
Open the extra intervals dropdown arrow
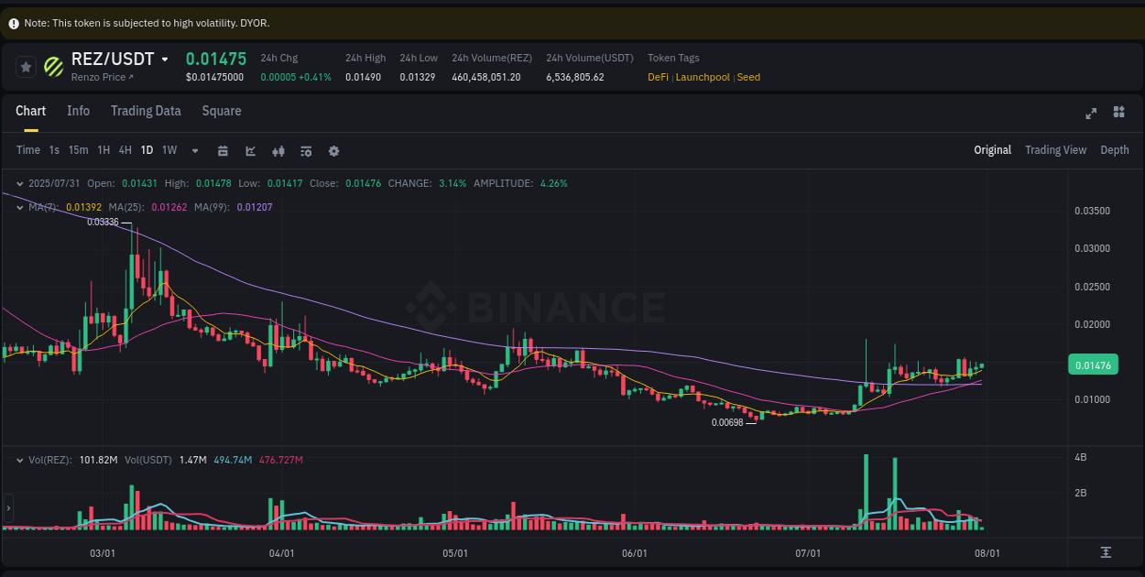(194, 150)
